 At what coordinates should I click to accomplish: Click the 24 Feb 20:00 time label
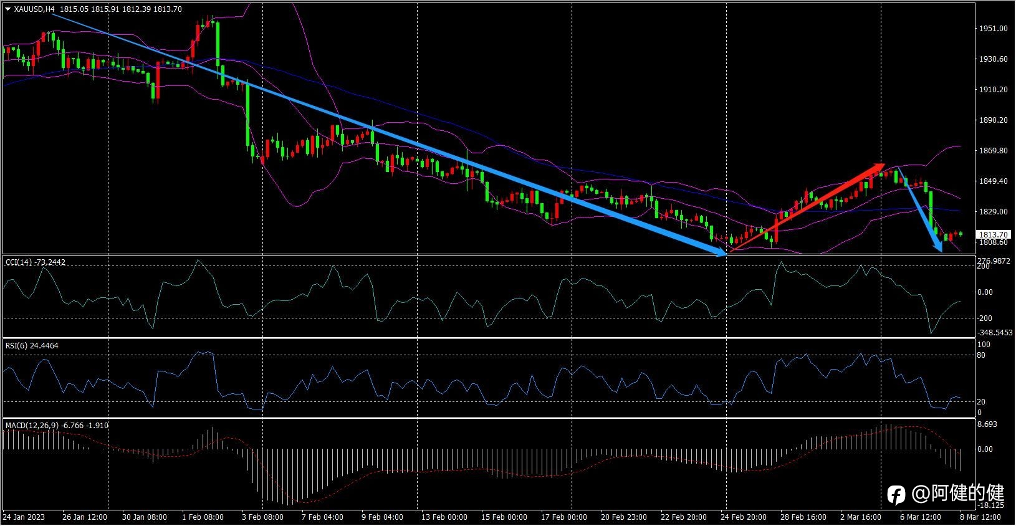coord(744,517)
